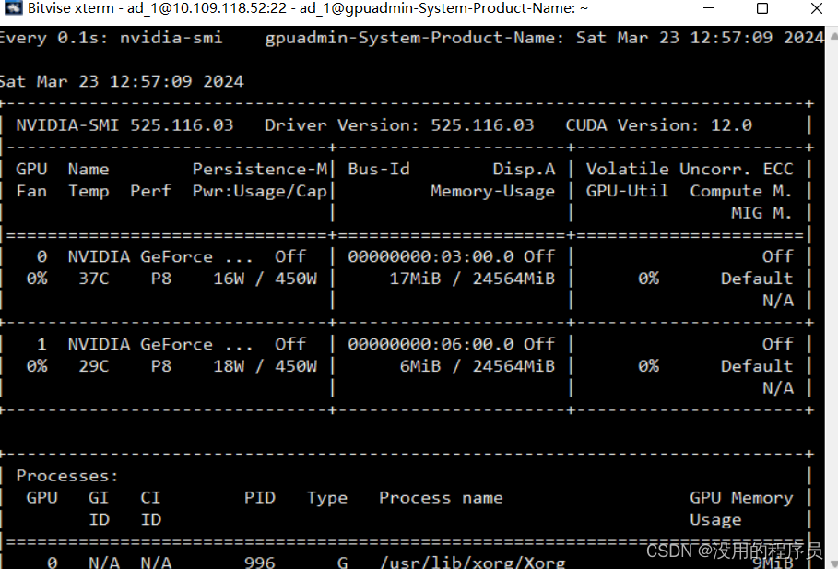Click the 'MIG M.' header

coord(762,213)
